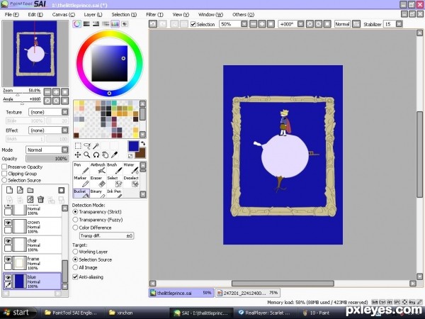The height and width of the screenshot is (319, 425).
Task: Open the Layer menu
Action: (93, 15)
